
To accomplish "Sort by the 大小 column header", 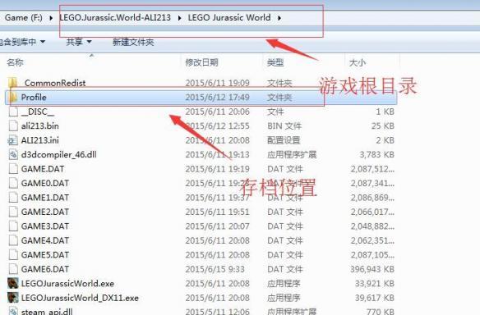I will (x=358, y=62).
